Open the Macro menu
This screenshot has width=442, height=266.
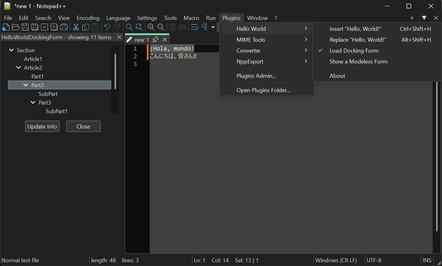[191, 18]
